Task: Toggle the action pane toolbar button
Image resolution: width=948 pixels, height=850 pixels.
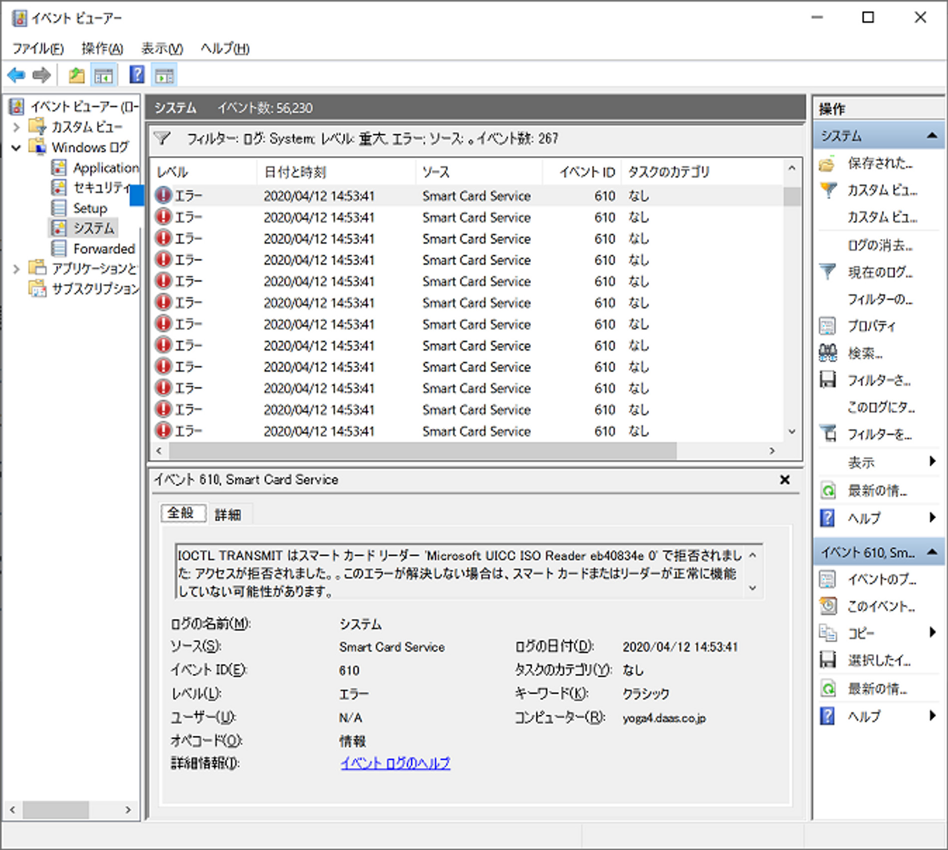Action: tap(164, 75)
